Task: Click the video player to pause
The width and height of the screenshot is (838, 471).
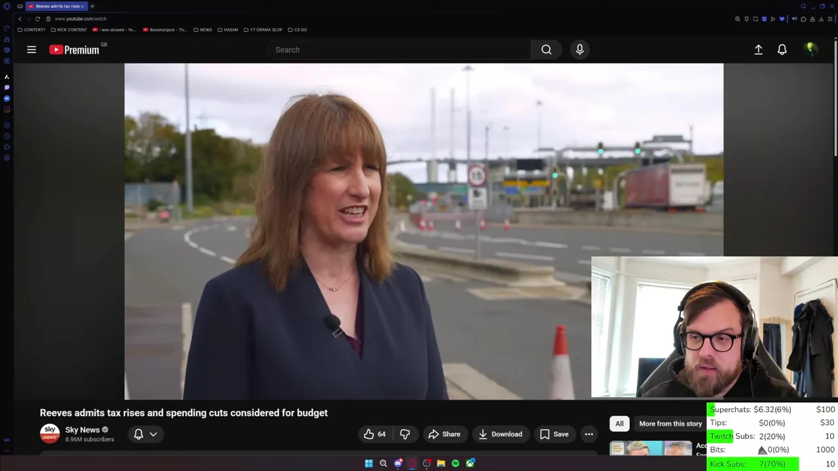Action: point(424,231)
